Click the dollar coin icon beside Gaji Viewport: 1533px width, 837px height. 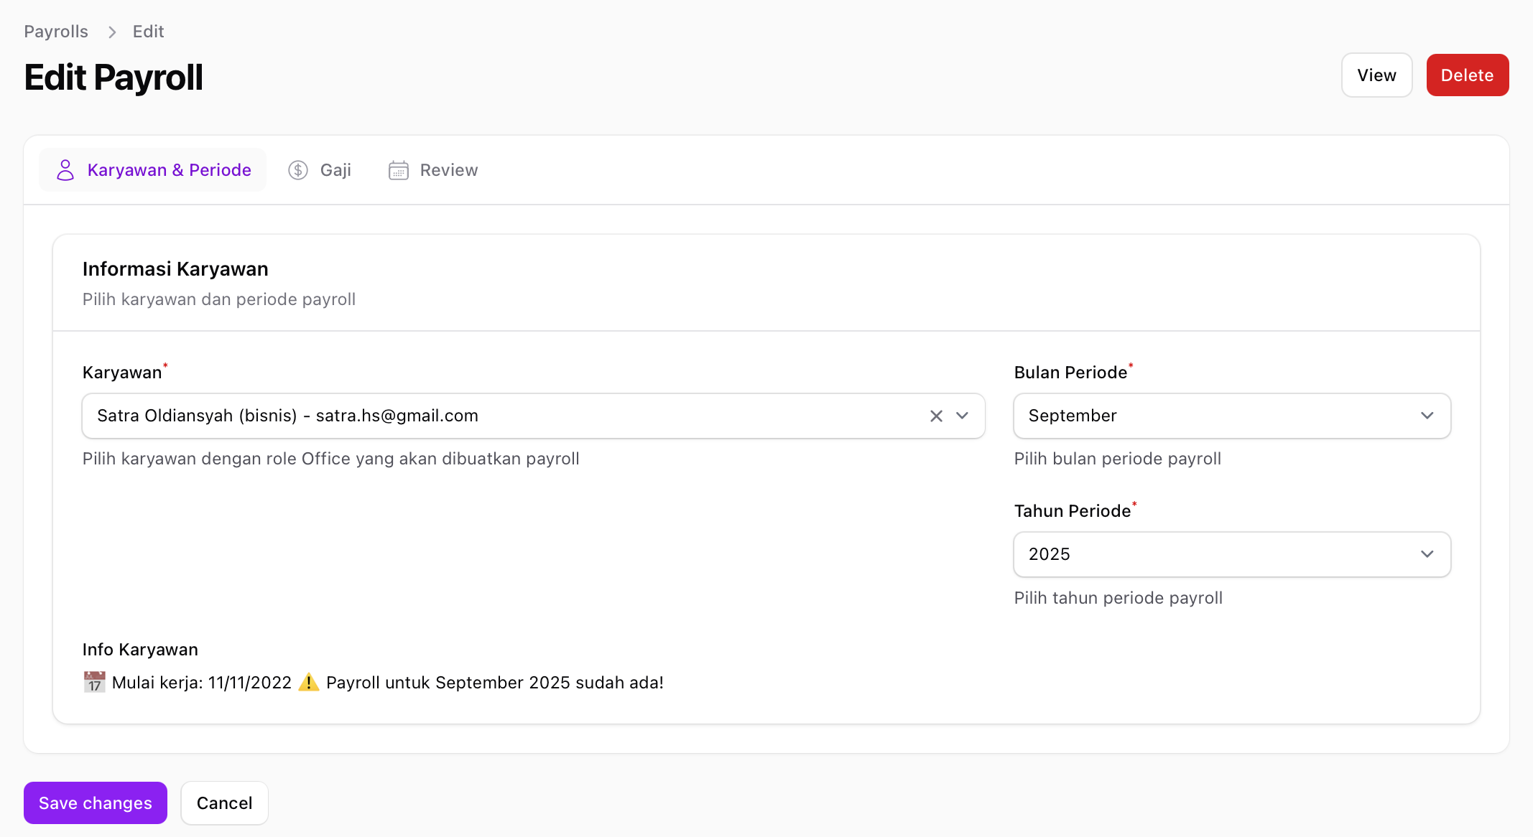(298, 170)
